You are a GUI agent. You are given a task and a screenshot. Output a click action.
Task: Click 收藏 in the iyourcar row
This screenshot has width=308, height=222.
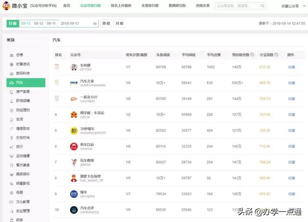(292, 146)
